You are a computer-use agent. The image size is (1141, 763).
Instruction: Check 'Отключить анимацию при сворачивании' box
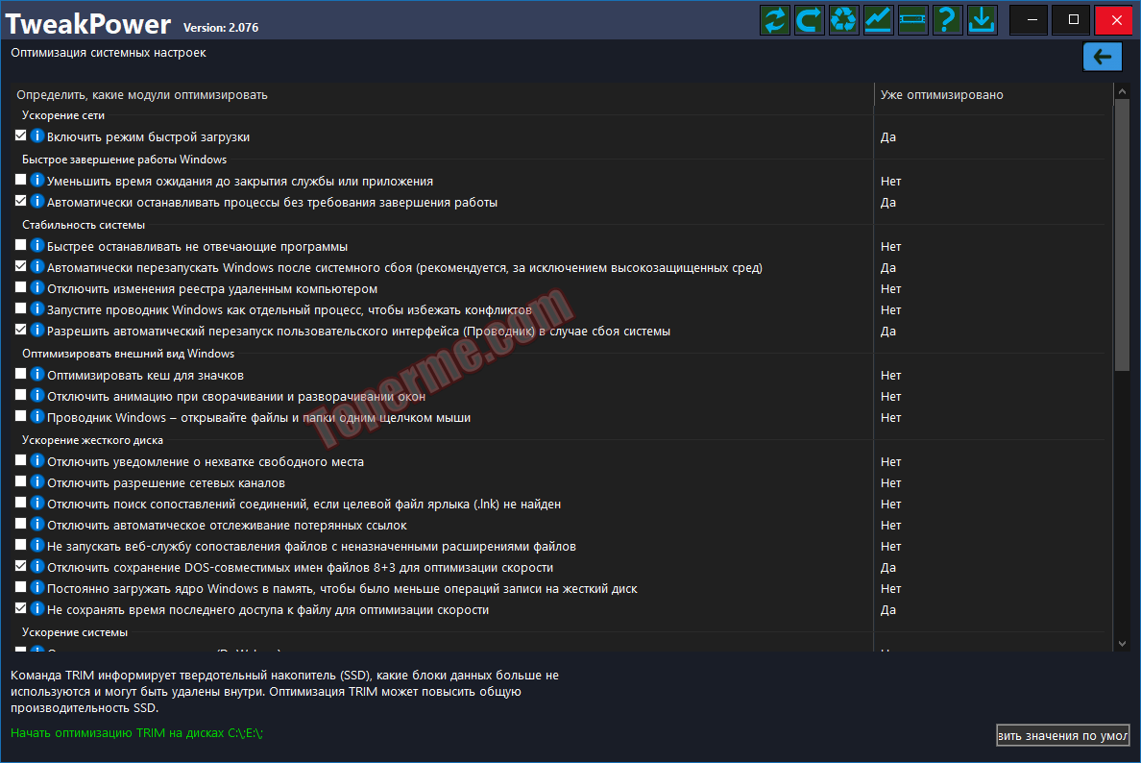[20, 395]
